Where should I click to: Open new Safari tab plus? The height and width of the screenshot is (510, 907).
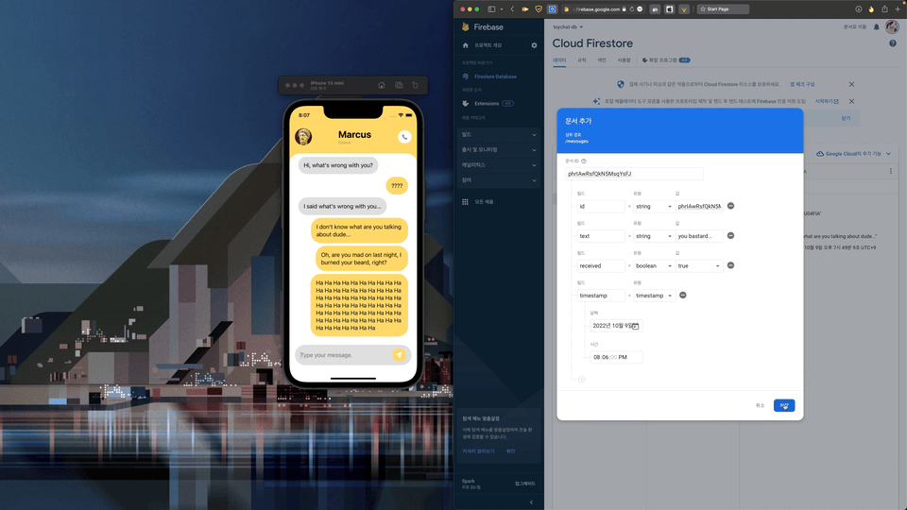tap(898, 9)
